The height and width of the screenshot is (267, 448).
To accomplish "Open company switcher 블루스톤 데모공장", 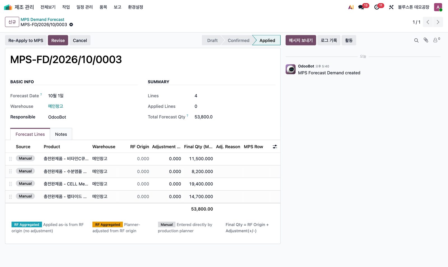I will pos(414,7).
